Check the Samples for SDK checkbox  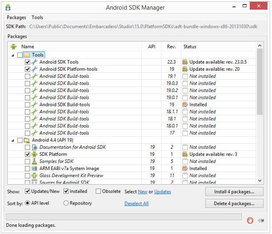click(28, 161)
